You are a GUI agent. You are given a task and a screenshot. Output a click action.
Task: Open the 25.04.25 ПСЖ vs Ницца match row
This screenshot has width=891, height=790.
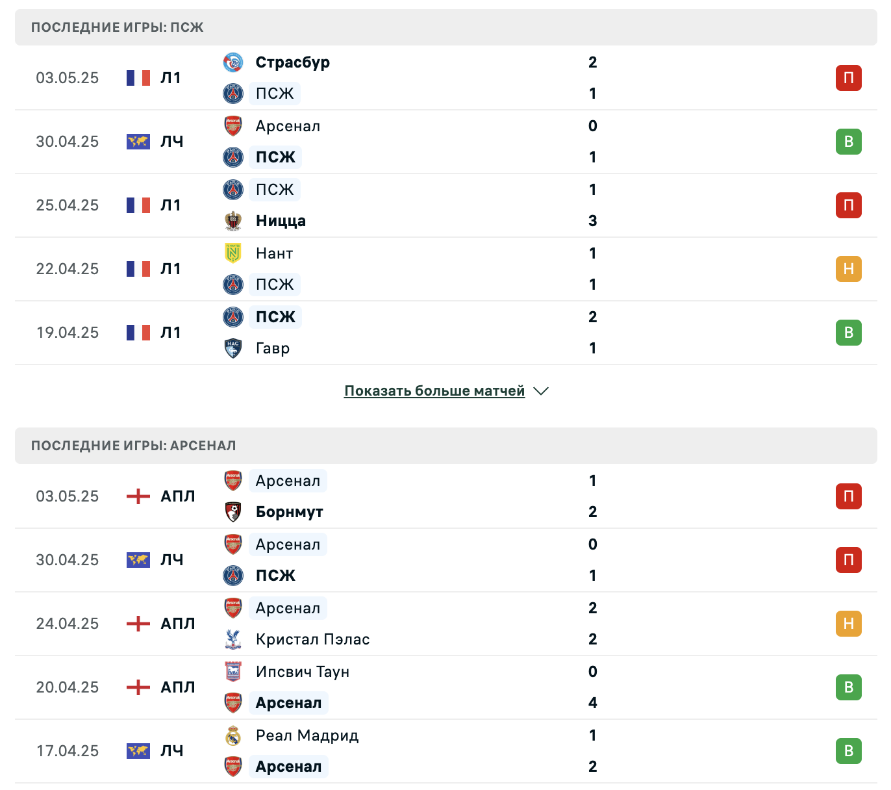coord(446,205)
